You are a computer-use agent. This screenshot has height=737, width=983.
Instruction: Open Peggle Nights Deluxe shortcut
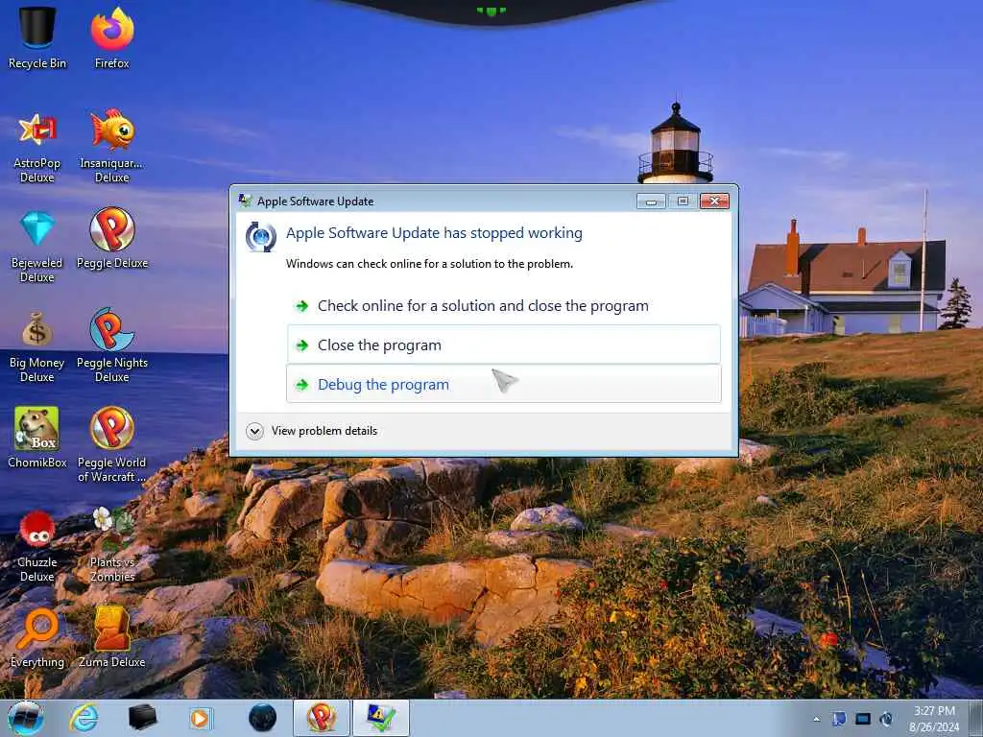coord(112,345)
